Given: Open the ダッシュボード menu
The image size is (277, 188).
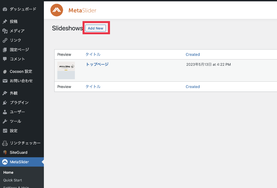Looking at the screenshot, I should 23,9.
